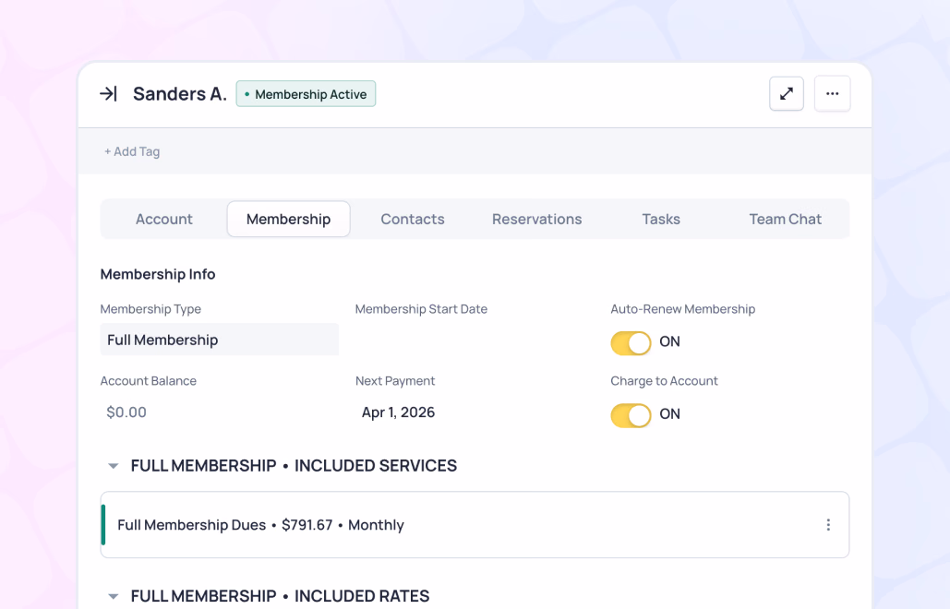Add a tag to the member
950x609 pixels.
pyautogui.click(x=132, y=151)
